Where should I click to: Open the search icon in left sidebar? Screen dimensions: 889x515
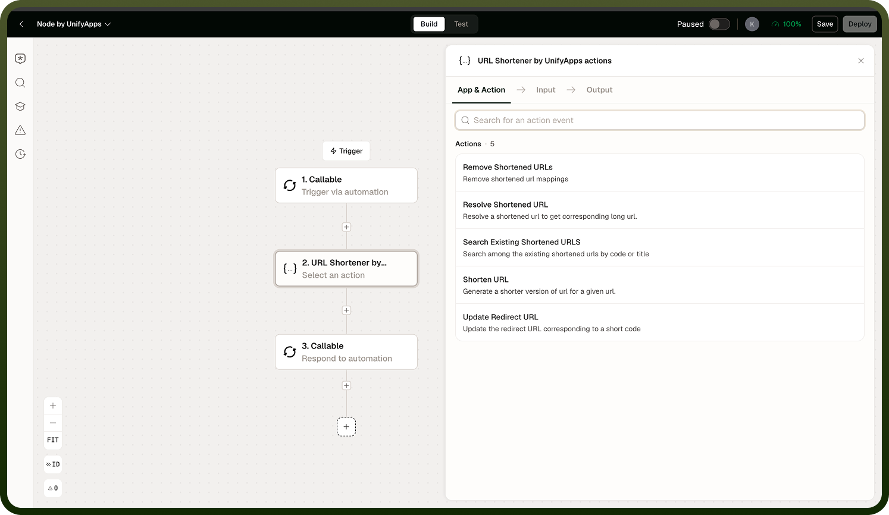[20, 83]
